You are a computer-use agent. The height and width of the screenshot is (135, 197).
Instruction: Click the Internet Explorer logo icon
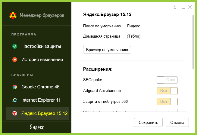pos(15,100)
